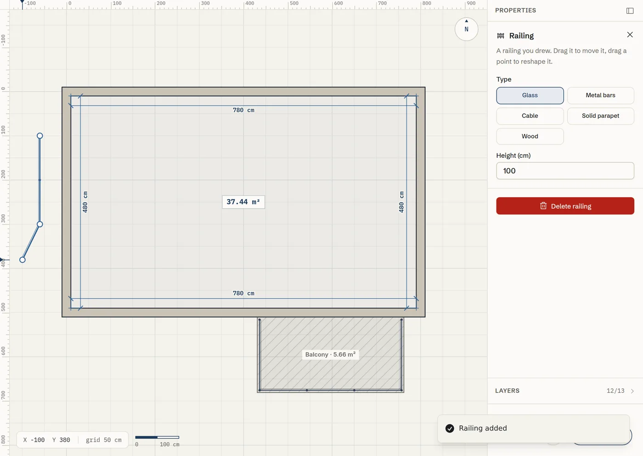The width and height of the screenshot is (643, 456).
Task: Select the Balcony 5.66 m² label
Action: (x=330, y=355)
